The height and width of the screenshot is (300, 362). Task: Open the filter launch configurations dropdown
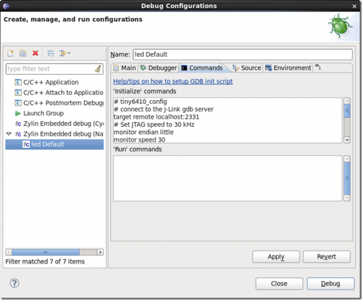pos(65,54)
